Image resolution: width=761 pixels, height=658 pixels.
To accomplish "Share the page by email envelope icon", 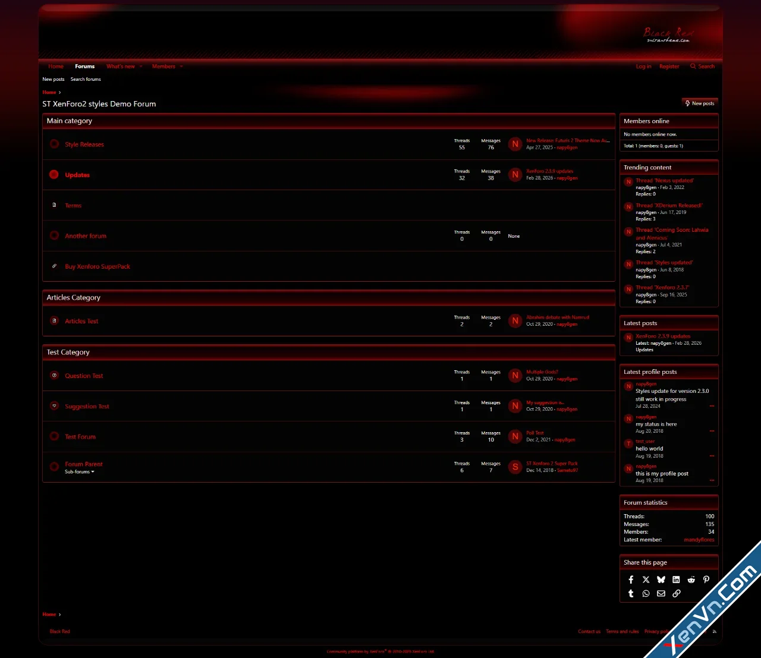I will (x=661, y=593).
